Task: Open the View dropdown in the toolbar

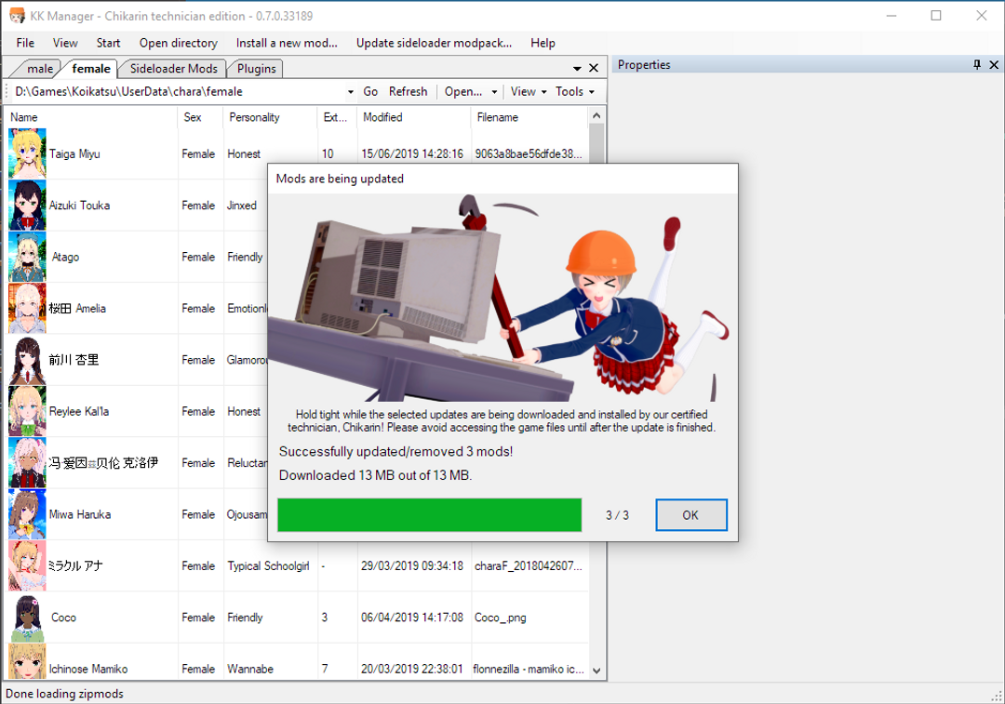Action: click(528, 92)
